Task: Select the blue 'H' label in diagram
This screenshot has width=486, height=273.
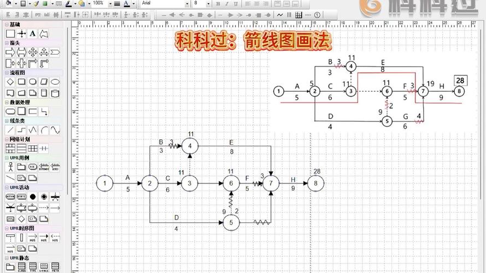Action: click(x=293, y=180)
